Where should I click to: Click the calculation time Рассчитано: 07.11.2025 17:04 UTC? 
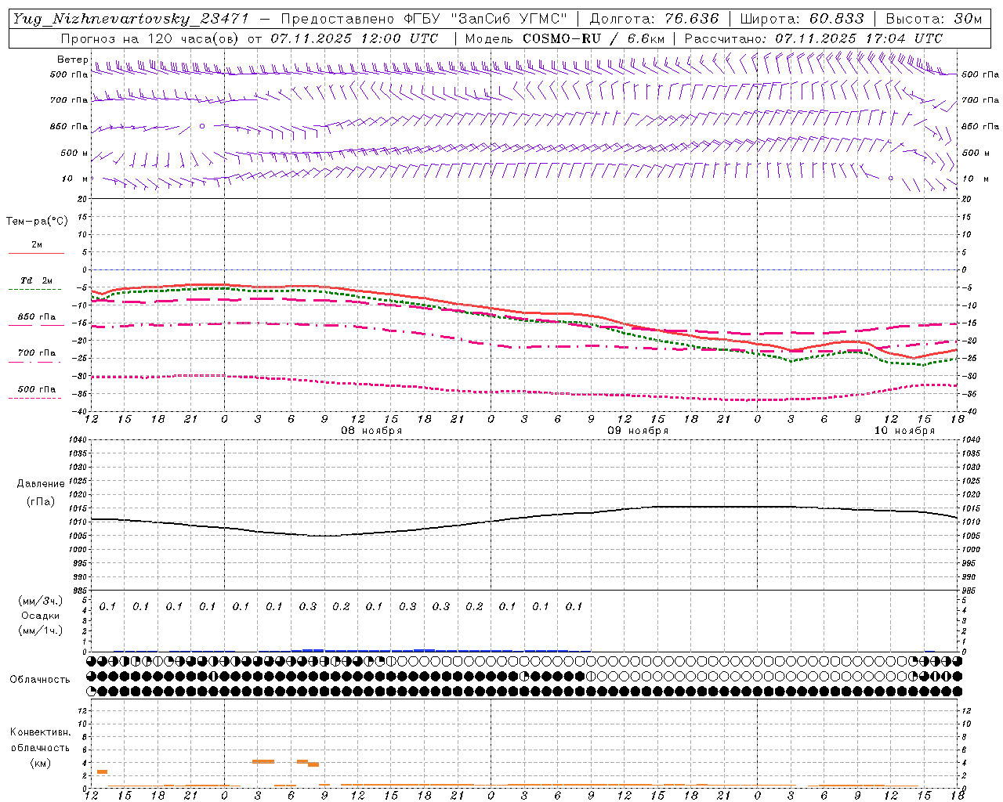tap(813, 38)
